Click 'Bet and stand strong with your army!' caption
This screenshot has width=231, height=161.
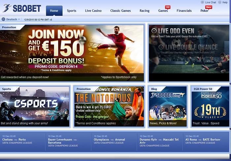pos(24,123)
